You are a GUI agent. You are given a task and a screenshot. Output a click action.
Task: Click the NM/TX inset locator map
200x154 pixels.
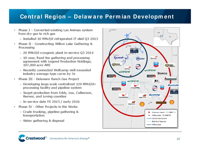167,37
